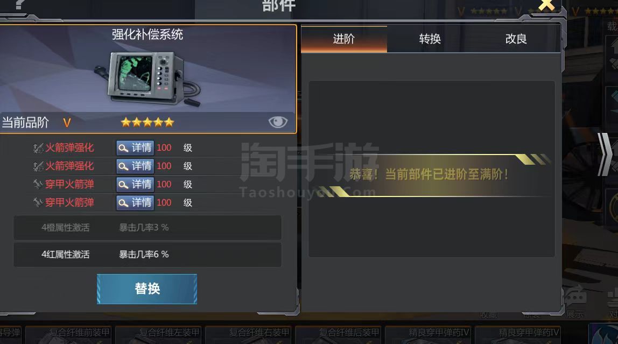
Task: Click the first 火箭弹强化 rocket icon
Action: tap(38, 148)
